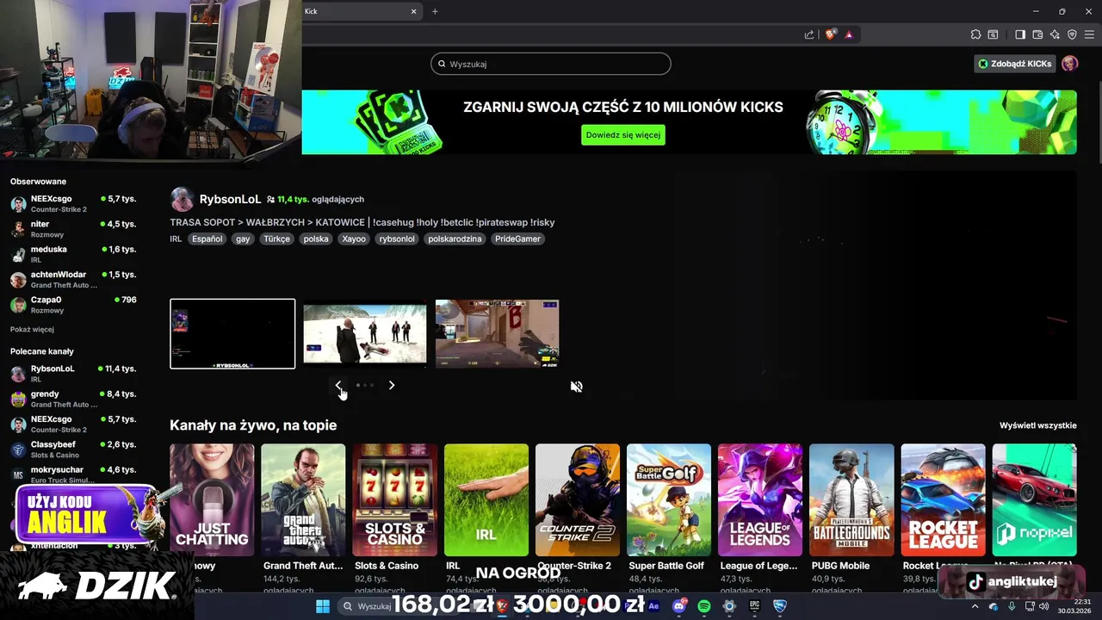Click the Español tag
This screenshot has height=620, width=1102.
click(207, 239)
